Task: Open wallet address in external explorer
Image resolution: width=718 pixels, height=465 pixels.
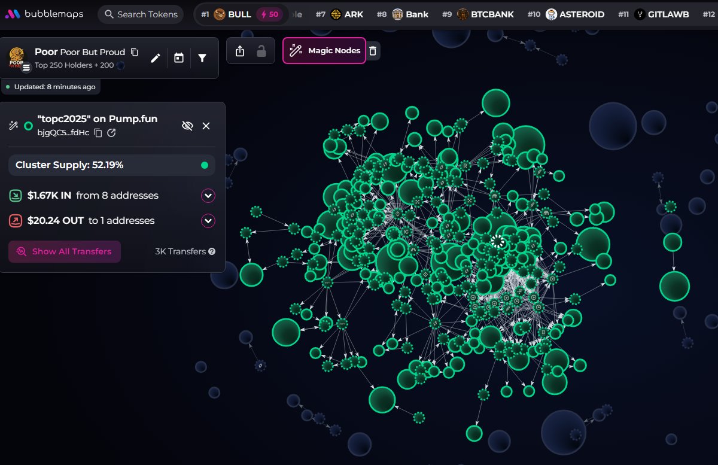Action: 111,133
